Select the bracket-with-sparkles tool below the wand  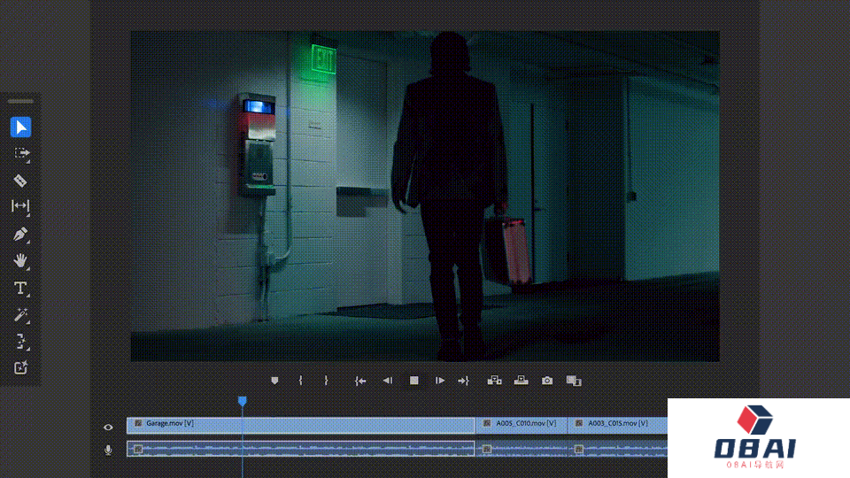pyautogui.click(x=20, y=342)
